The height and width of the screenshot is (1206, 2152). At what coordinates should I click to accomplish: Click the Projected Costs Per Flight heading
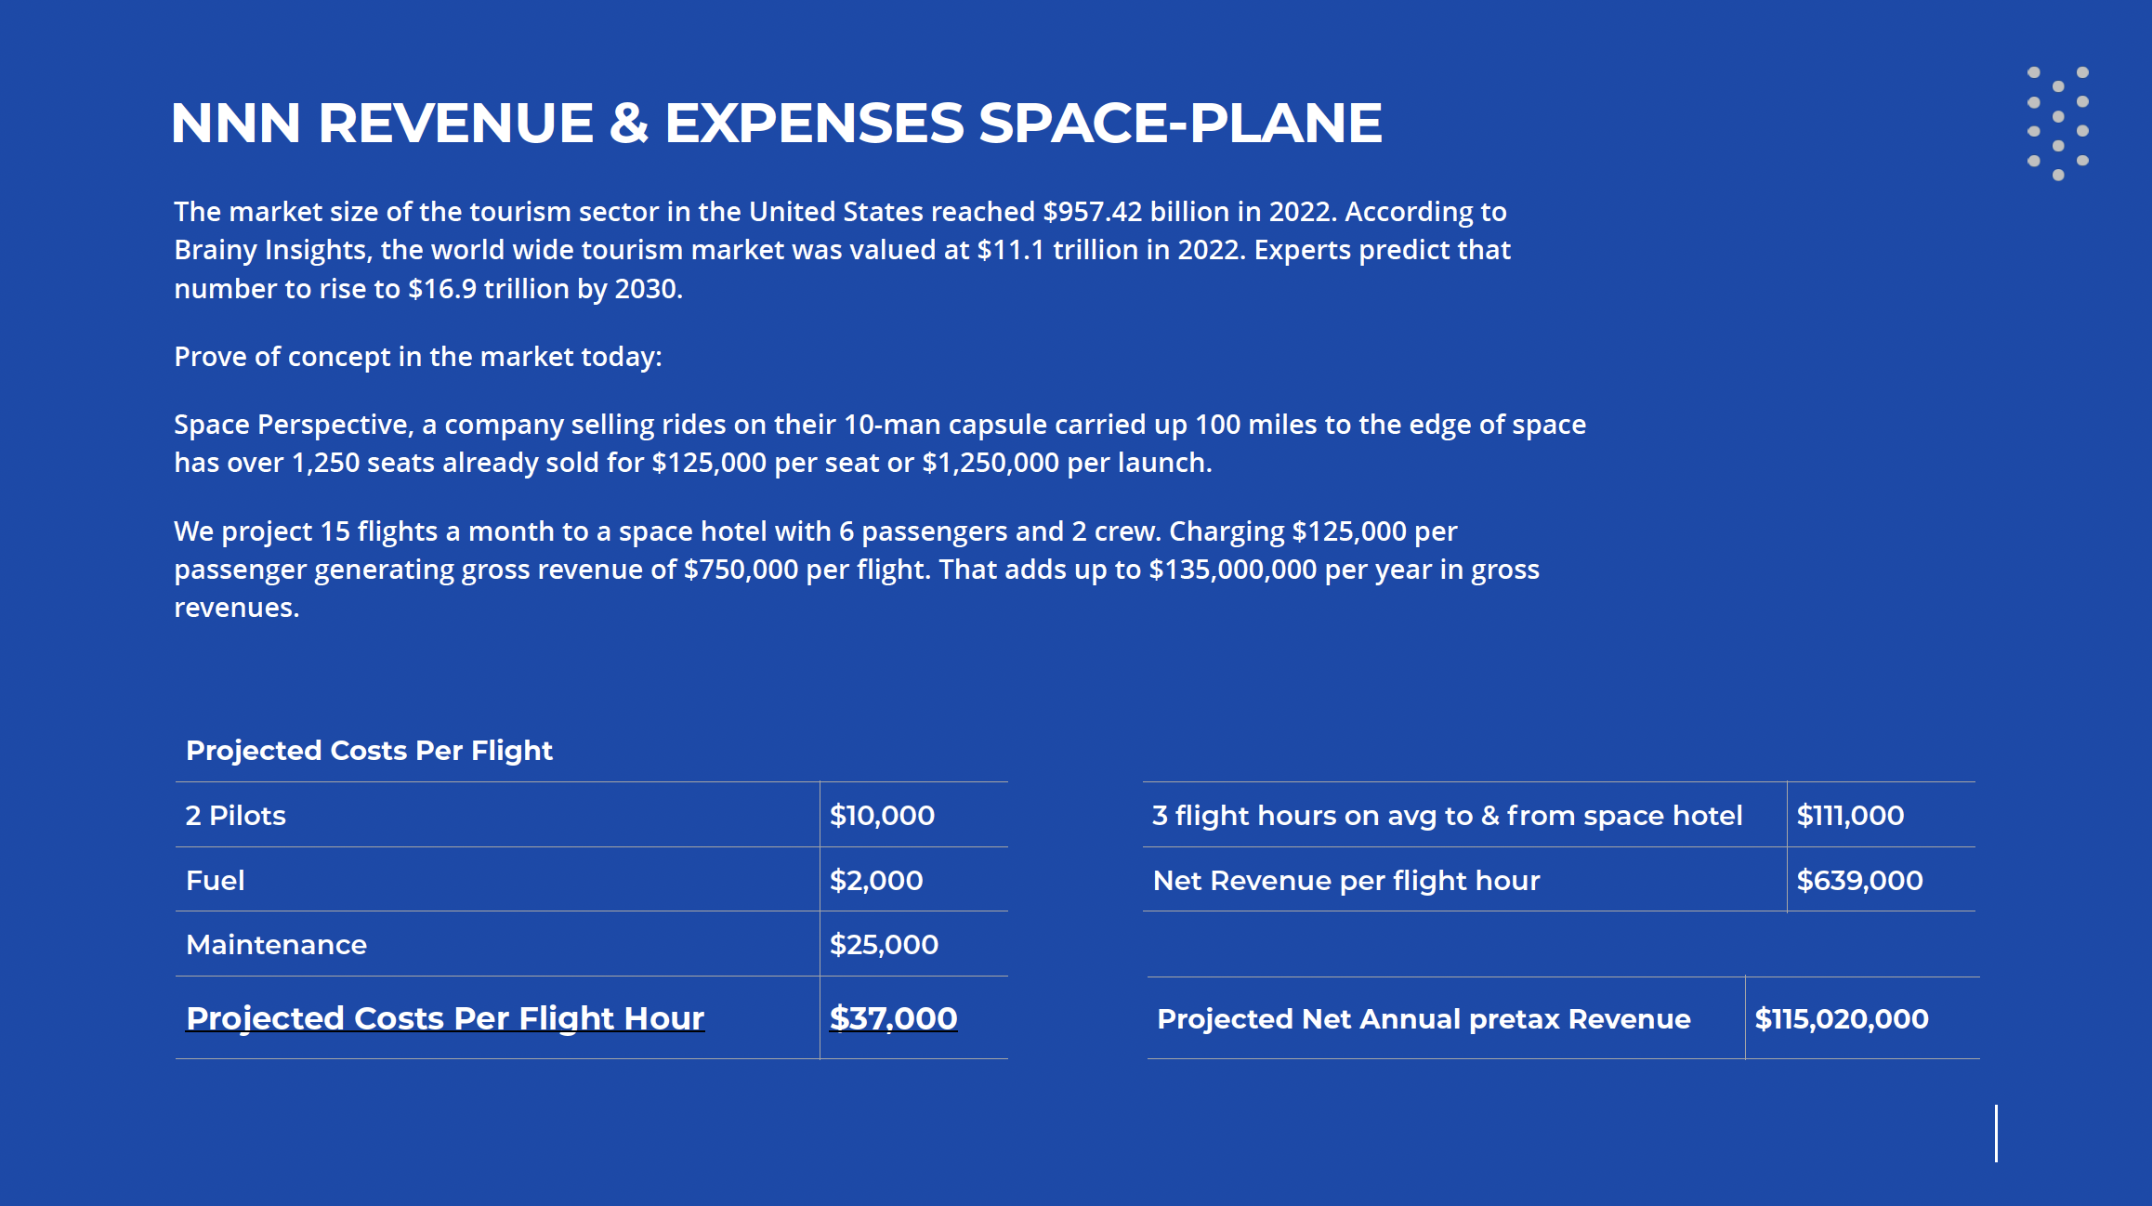[369, 750]
